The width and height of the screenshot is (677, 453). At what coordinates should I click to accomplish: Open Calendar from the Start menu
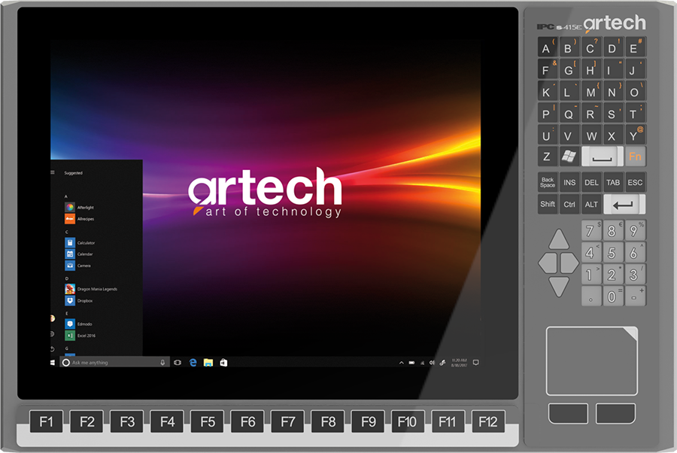click(78, 254)
